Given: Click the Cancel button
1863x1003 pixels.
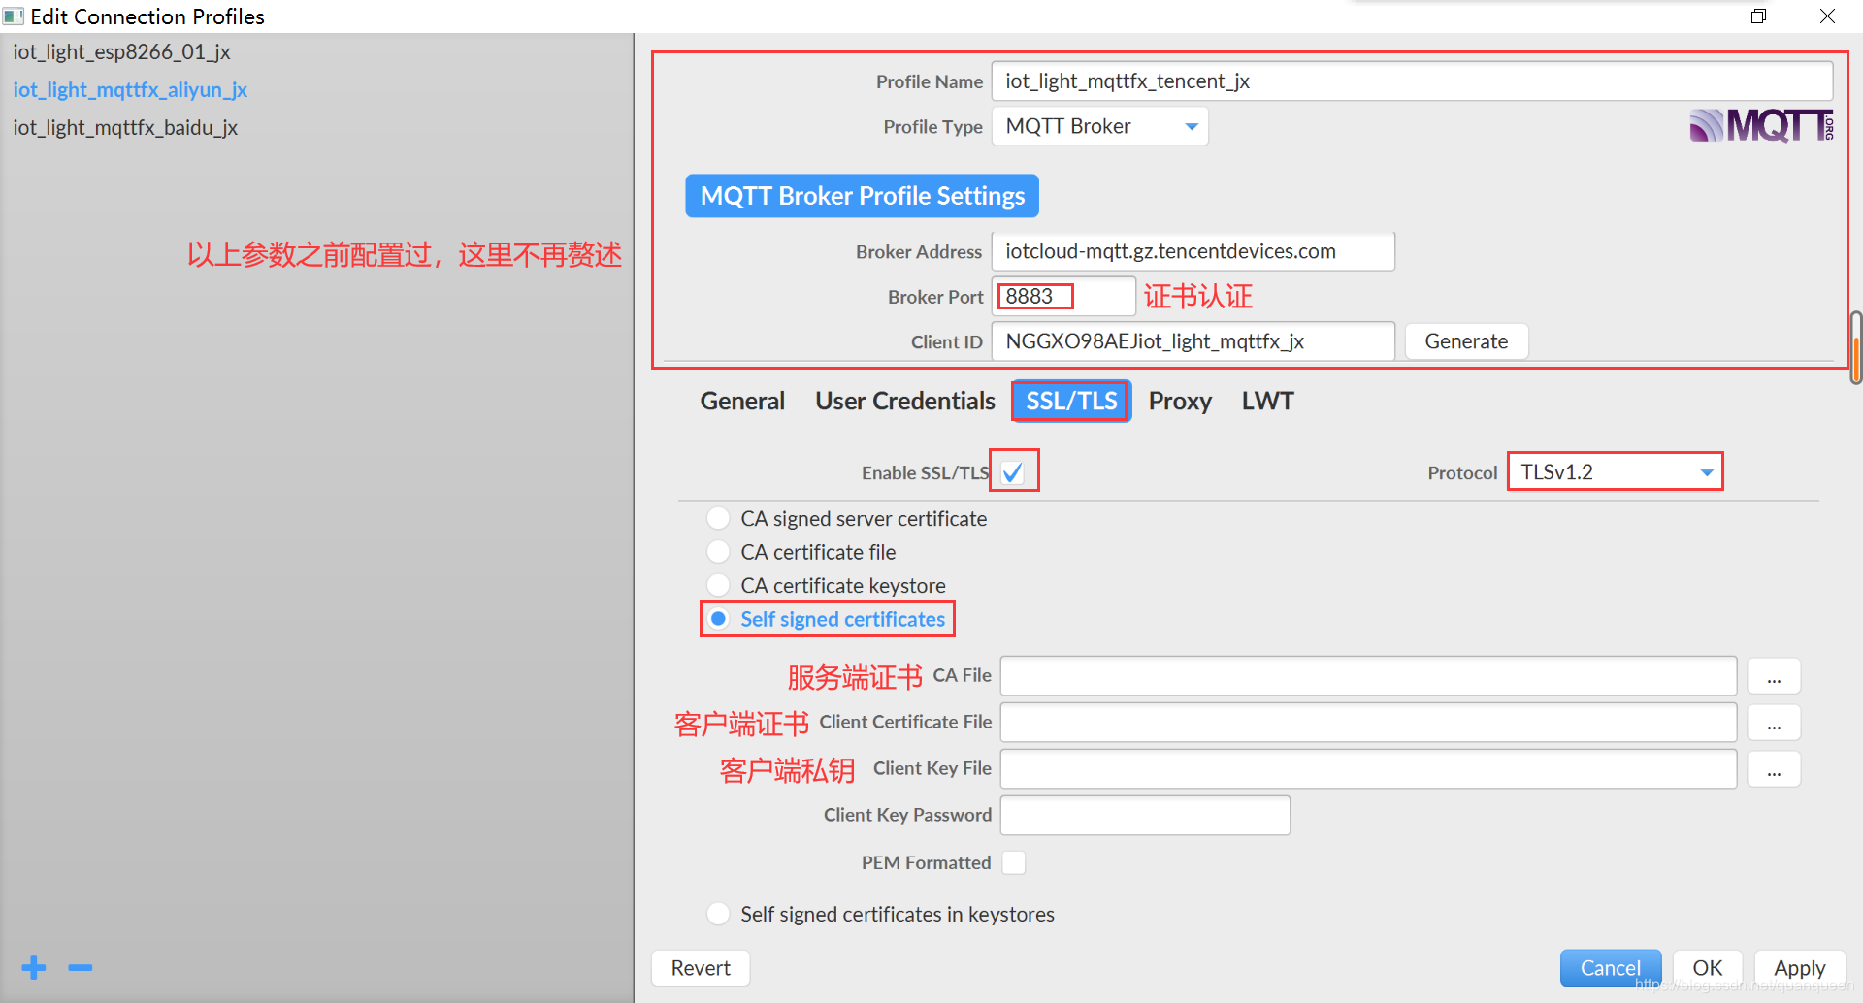Looking at the screenshot, I should click(1611, 968).
